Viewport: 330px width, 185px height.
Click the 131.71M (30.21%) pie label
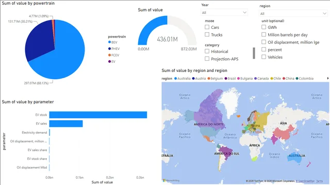click(x=20, y=22)
